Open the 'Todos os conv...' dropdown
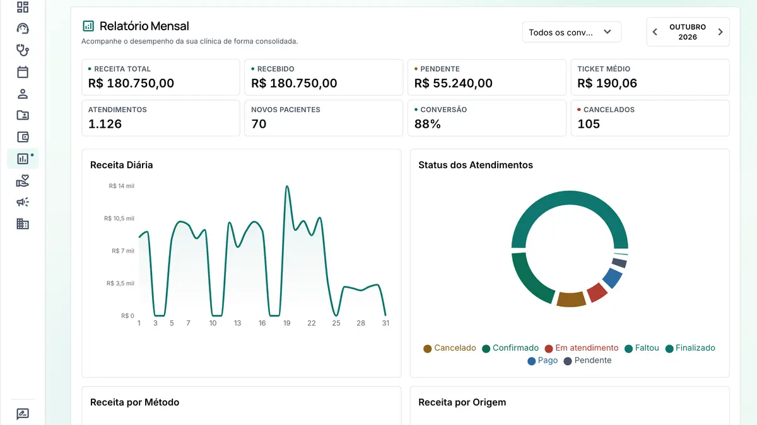757x425 pixels. 572,32
